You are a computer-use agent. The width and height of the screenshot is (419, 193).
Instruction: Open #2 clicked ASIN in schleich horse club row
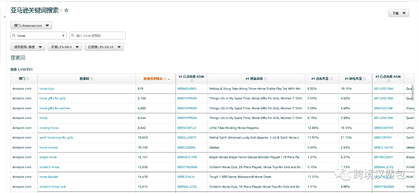[384, 187]
